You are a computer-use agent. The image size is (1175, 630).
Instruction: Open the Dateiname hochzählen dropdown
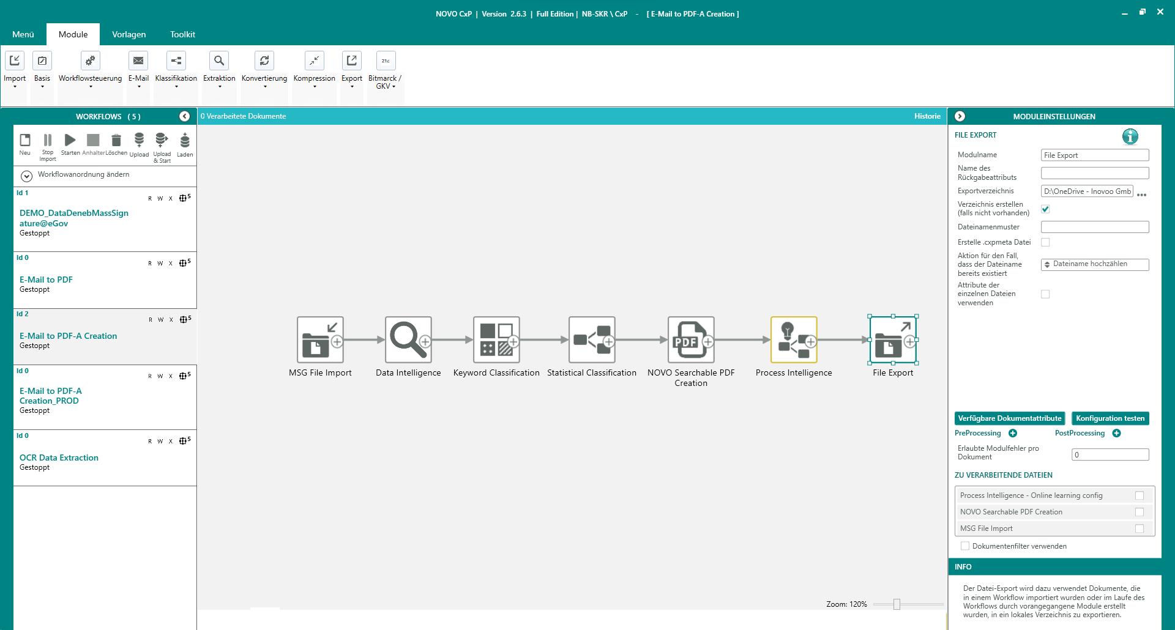[1094, 264]
